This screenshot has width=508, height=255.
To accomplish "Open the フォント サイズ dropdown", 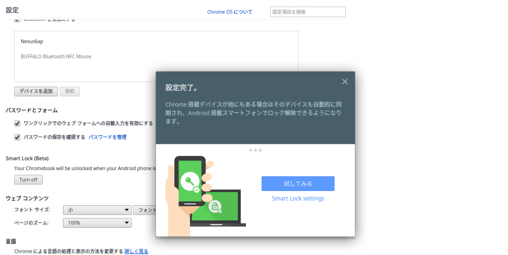I will (97, 210).
